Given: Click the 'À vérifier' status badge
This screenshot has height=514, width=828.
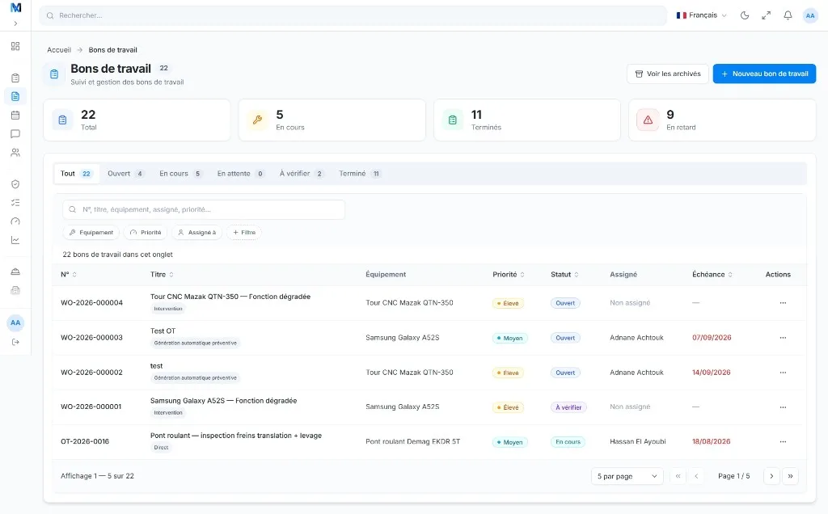Looking at the screenshot, I should coord(568,407).
